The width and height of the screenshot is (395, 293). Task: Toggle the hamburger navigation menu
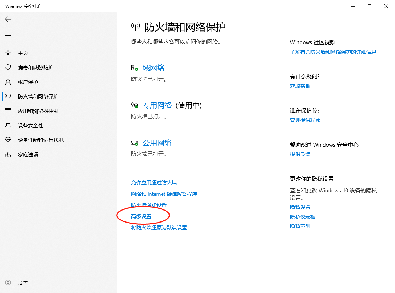point(8,35)
